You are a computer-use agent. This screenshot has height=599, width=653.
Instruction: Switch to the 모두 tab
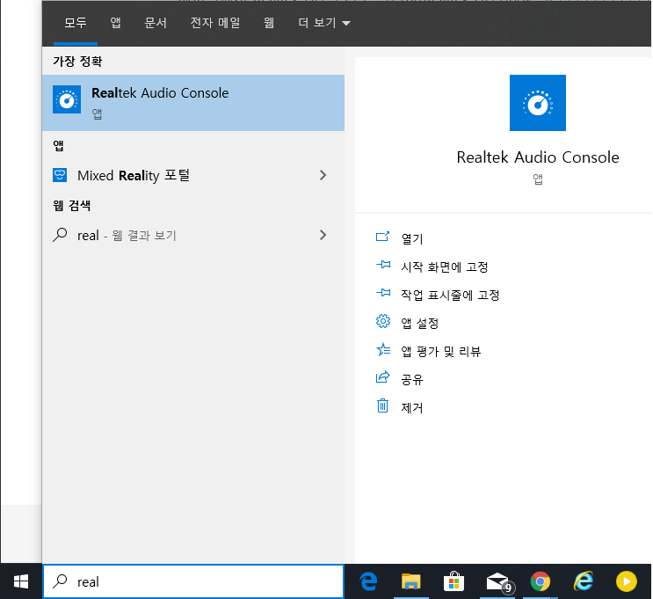(76, 23)
